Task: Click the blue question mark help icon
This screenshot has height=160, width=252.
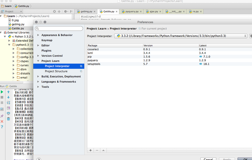Action: coord(2,127)
